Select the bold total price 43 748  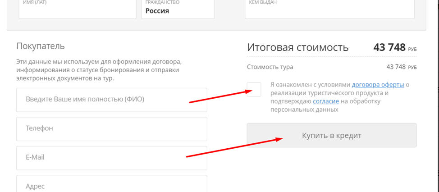[389, 47]
